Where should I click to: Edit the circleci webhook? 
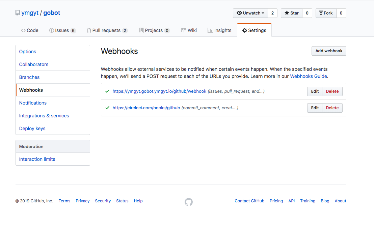(x=315, y=108)
